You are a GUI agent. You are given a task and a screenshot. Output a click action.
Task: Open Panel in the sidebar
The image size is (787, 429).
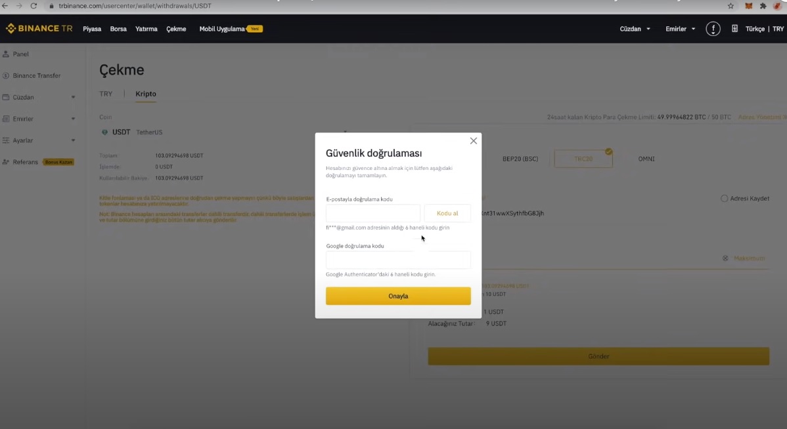point(20,54)
